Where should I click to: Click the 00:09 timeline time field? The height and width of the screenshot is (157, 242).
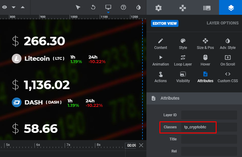pos(131,146)
